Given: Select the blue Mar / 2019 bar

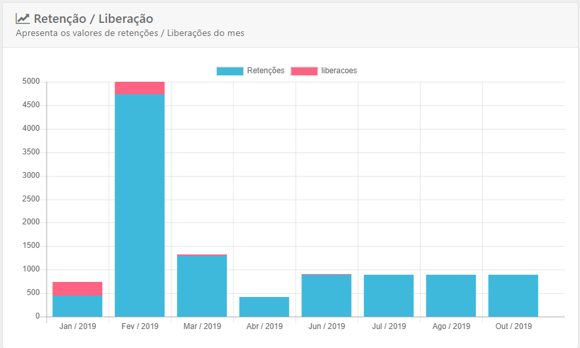Looking at the screenshot, I should [x=202, y=286].
